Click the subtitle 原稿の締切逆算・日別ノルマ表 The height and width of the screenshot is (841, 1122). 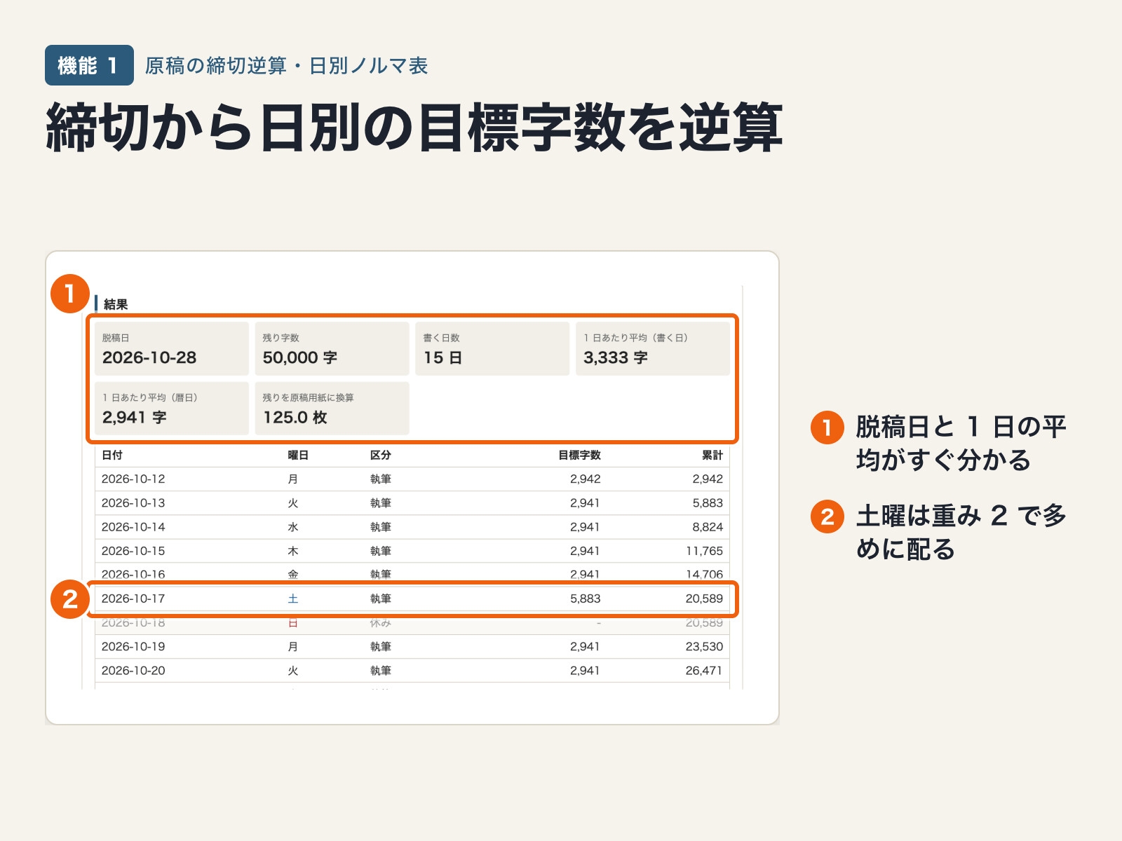tap(286, 66)
